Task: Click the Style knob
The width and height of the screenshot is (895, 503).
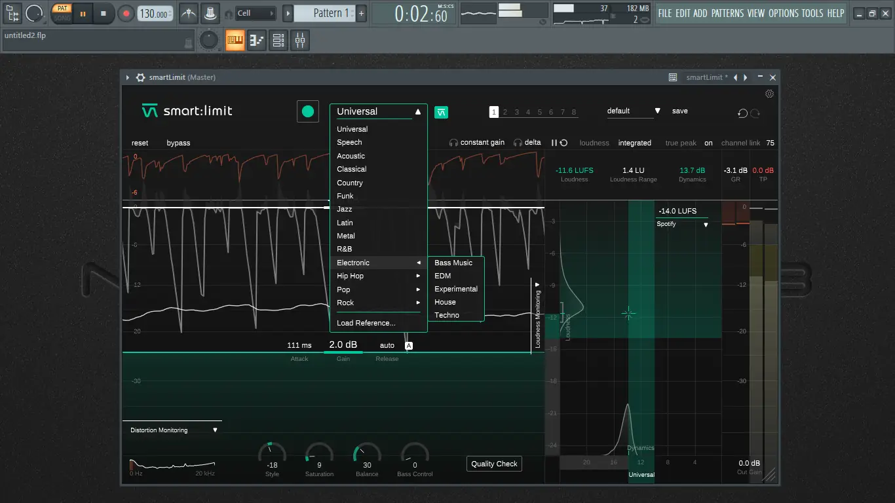Action: tap(272, 455)
